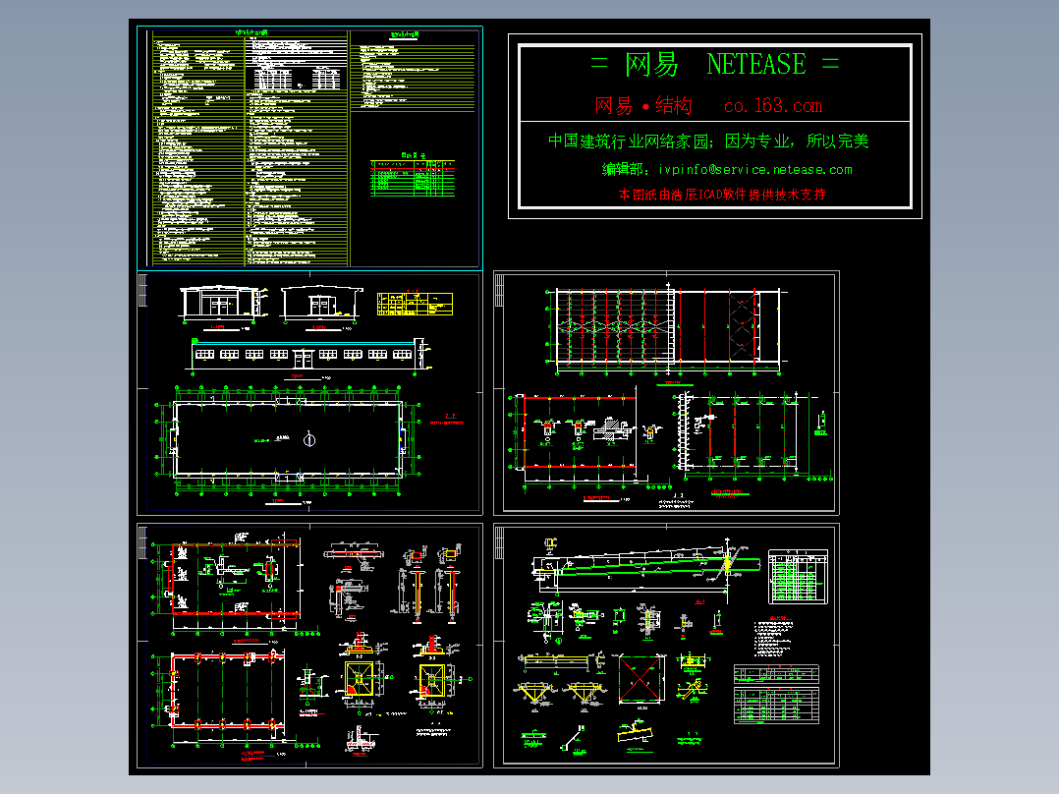
Task: Click the ivpinfo@service.netease.com email line
Action: [x=727, y=170]
